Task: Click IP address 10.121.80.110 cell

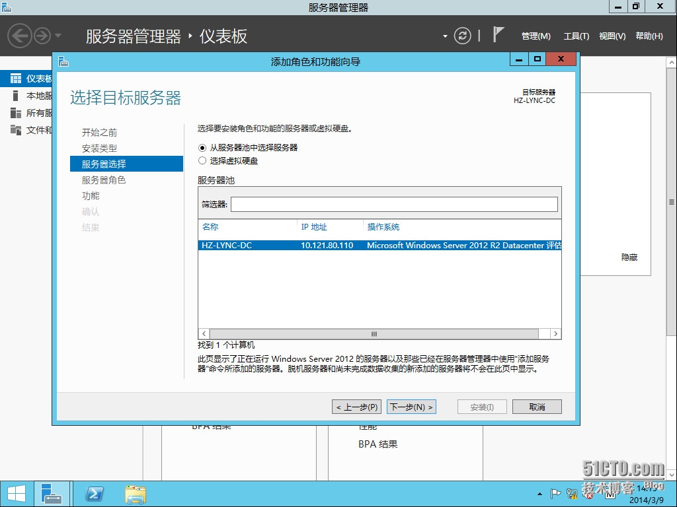Action: tap(327, 246)
